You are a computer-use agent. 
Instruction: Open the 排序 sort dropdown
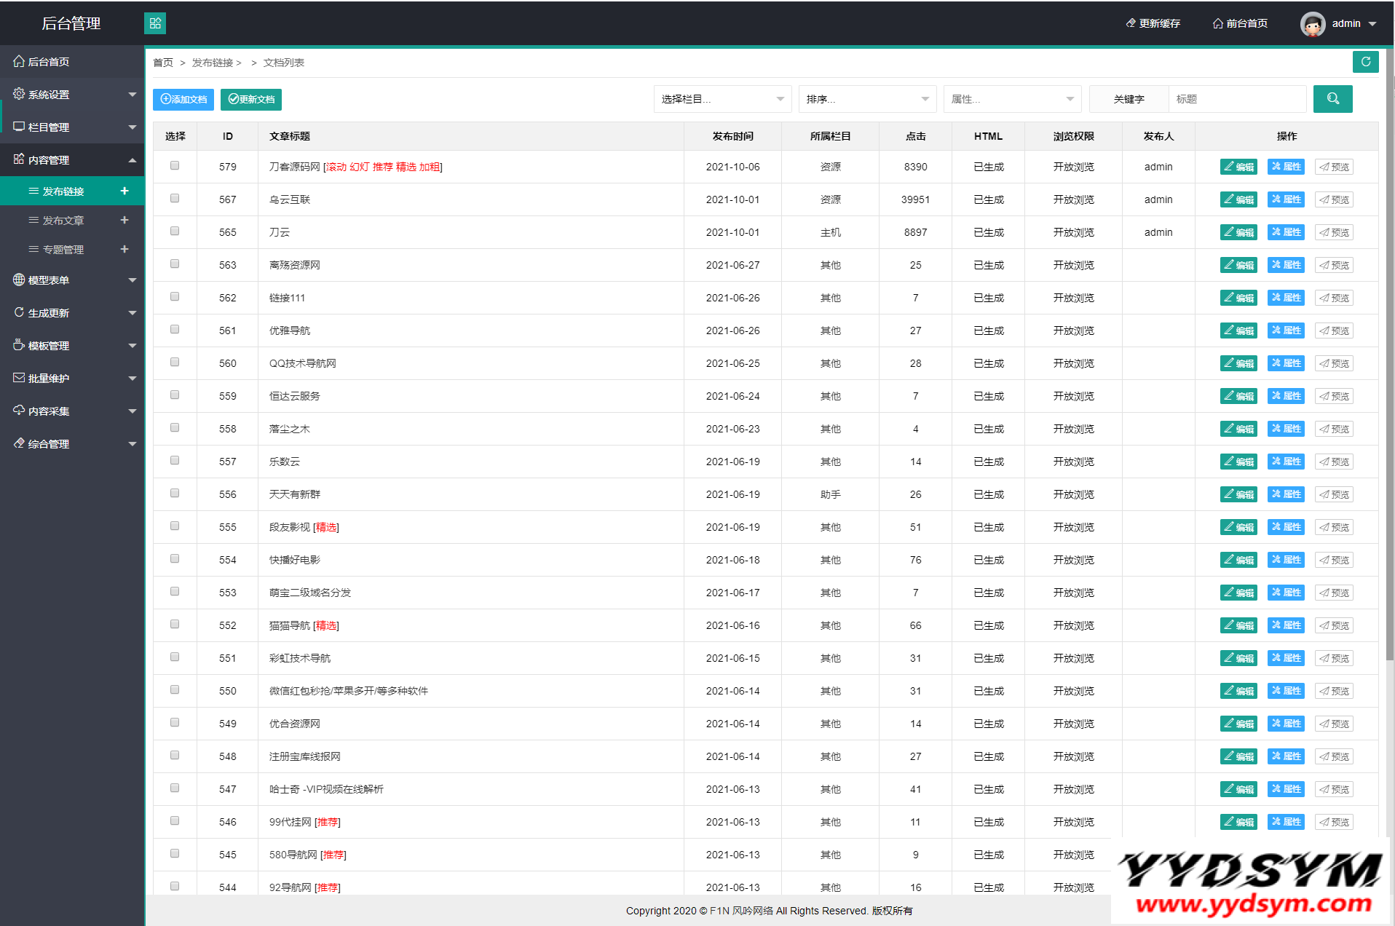(866, 99)
